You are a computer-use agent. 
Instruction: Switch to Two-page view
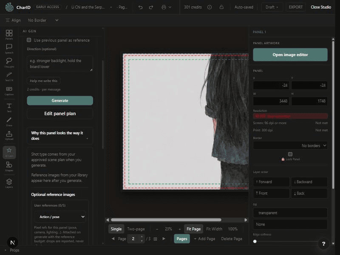136,229
